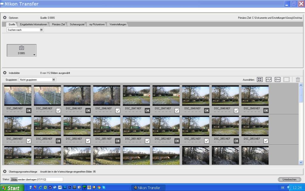Viewport: 305px width, 191px height.
Task: Open the Suchen nach dropdown
Action: (25, 30)
